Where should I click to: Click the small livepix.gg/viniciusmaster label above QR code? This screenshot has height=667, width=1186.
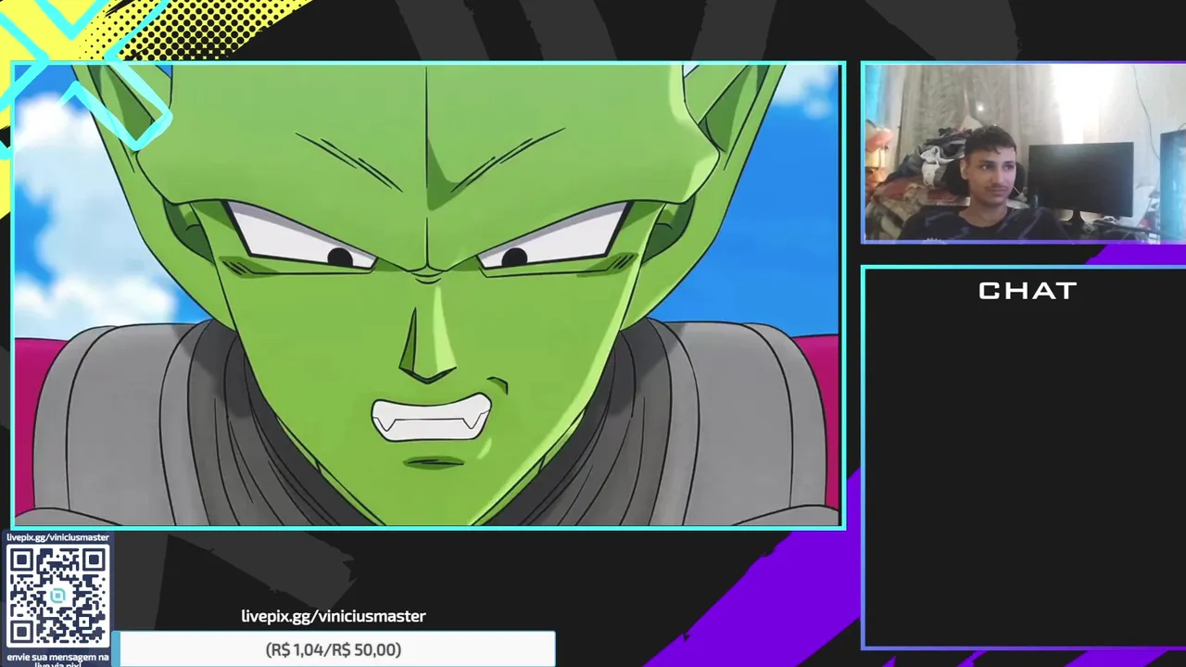click(57, 537)
